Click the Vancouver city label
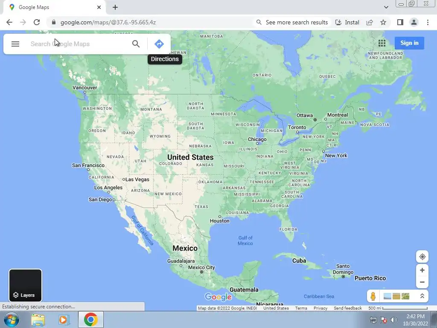The width and height of the screenshot is (437, 328). (x=85, y=88)
